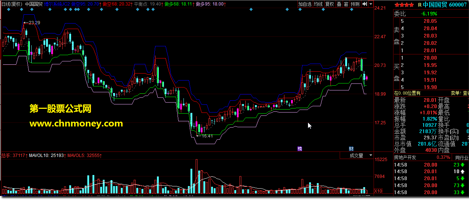Toggle the 复权 adjustment button

click(330, 4)
